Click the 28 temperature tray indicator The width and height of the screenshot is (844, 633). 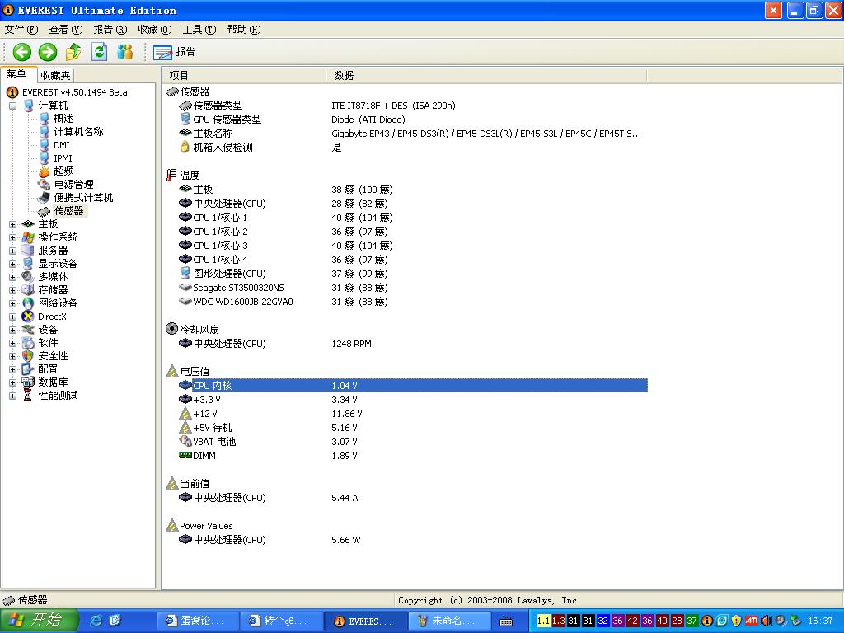point(678,621)
